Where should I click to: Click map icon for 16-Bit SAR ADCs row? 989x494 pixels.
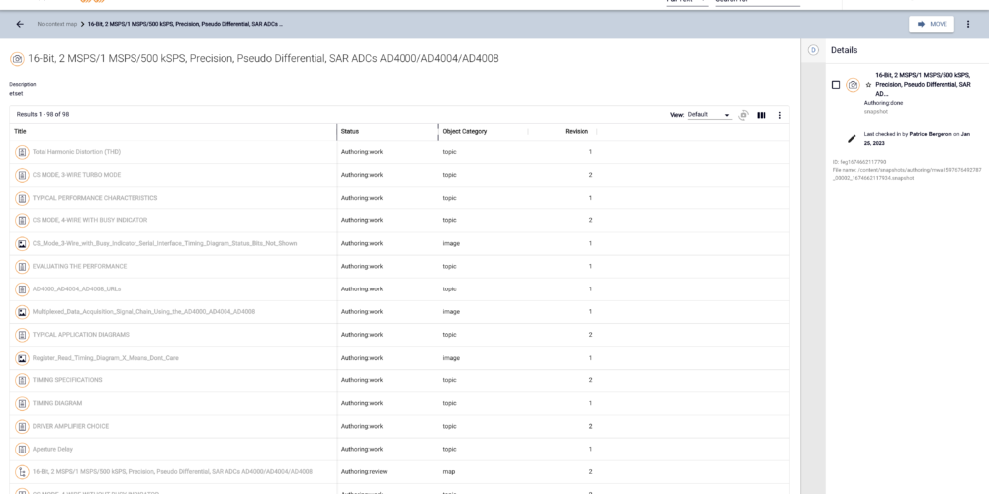[22, 472]
